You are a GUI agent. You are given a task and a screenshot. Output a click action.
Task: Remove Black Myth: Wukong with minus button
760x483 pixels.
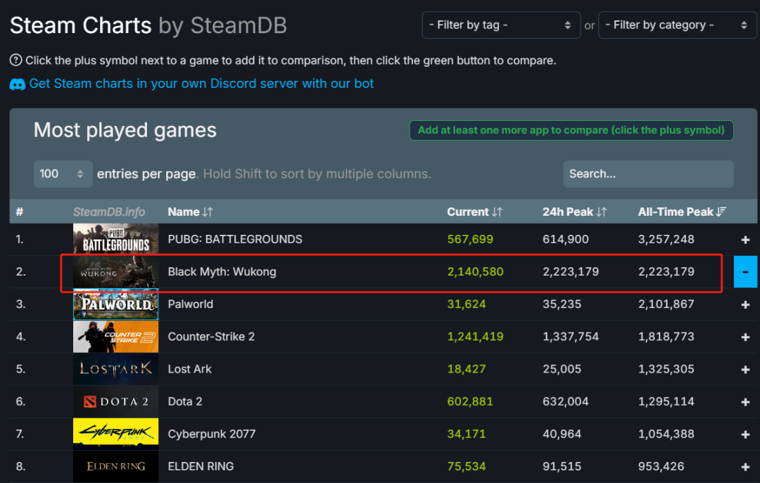click(745, 272)
